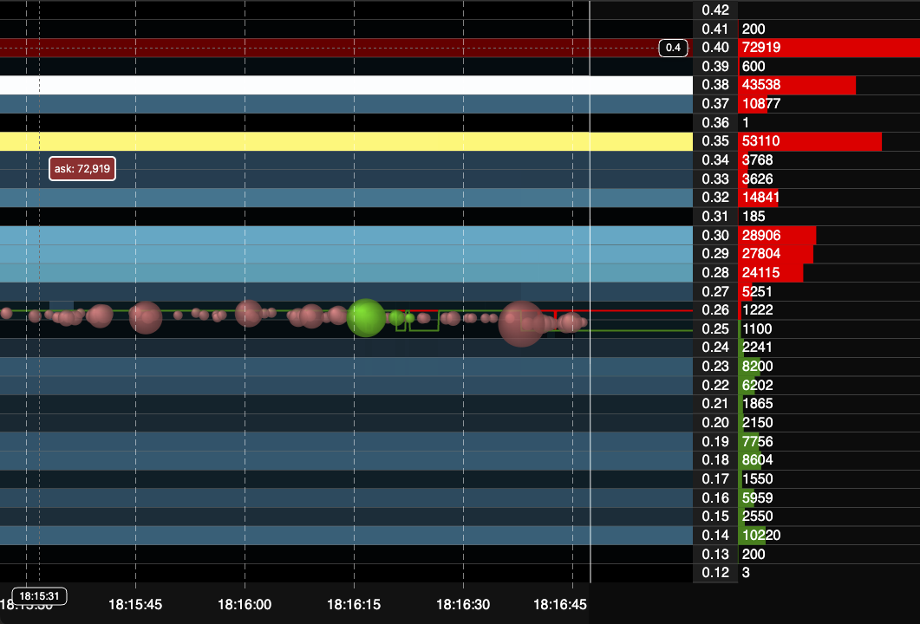This screenshot has width=920, height=624.
Task: Click bid volume 1550 at 0.17
Action: pos(758,478)
